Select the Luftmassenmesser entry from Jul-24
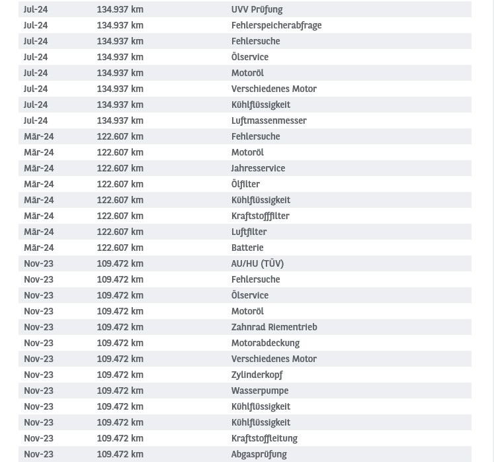This screenshot has width=494, height=462. tap(245, 120)
